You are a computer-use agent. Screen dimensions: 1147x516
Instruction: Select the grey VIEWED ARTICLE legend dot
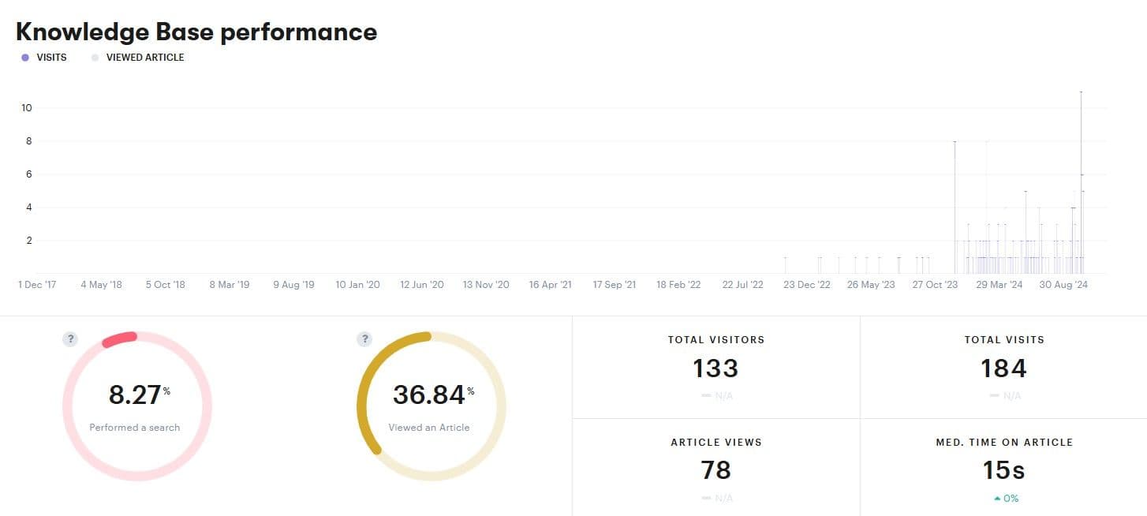pos(95,57)
